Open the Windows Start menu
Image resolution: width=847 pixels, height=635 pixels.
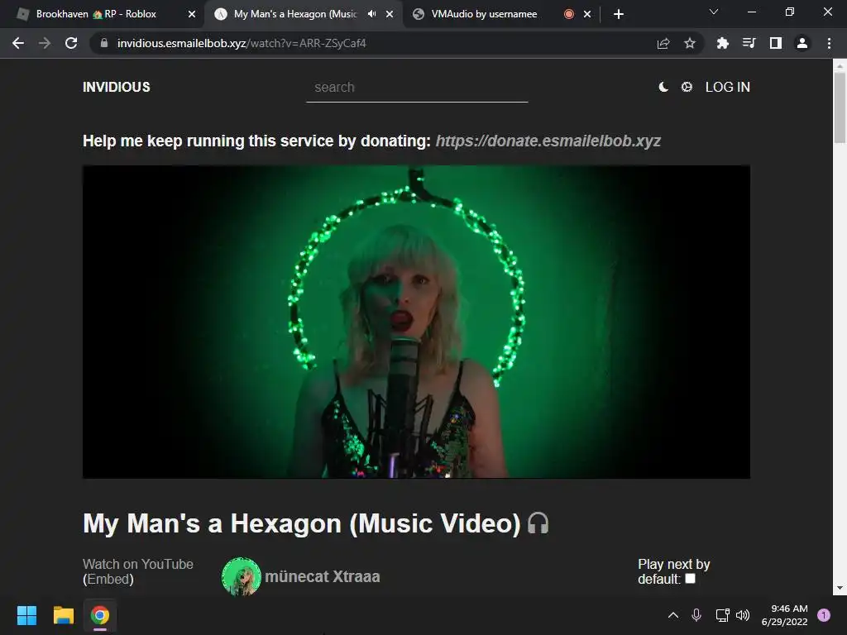tap(26, 615)
